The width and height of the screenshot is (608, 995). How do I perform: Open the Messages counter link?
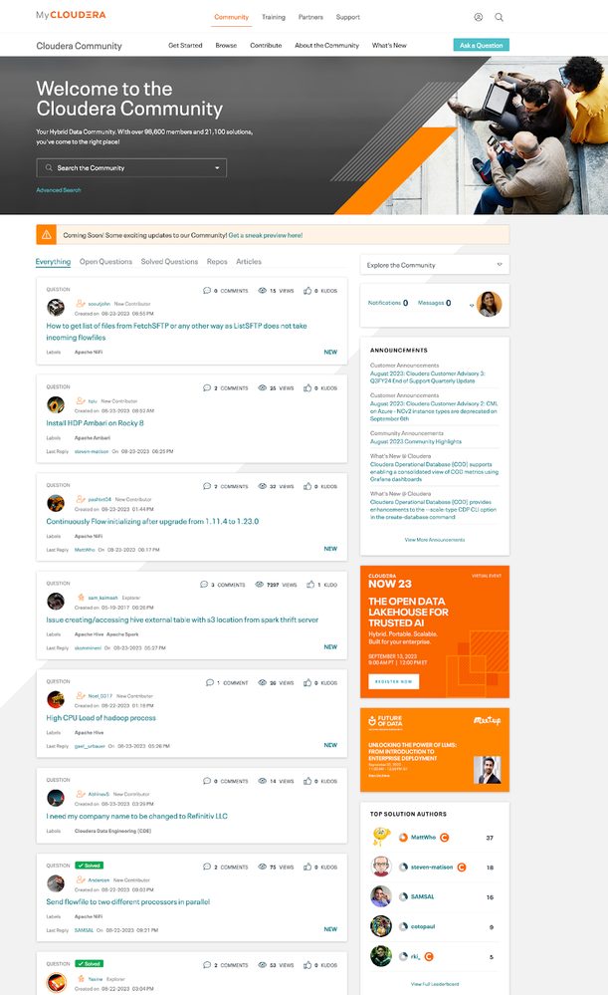click(434, 304)
